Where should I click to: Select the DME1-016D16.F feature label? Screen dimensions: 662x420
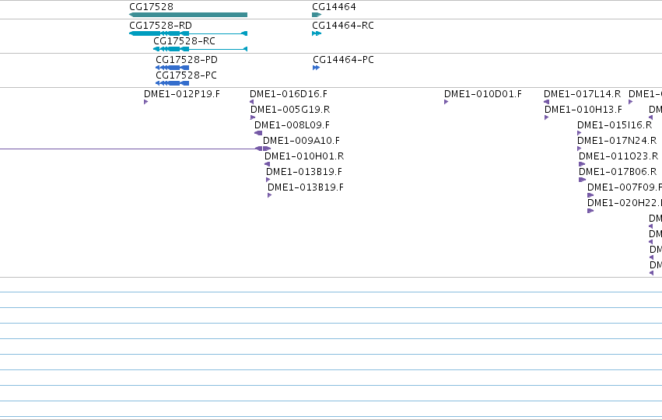289,93
